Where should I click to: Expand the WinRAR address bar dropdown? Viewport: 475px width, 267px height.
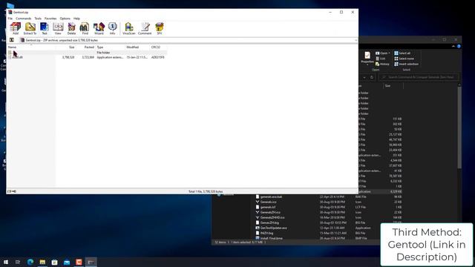[x=356, y=40]
